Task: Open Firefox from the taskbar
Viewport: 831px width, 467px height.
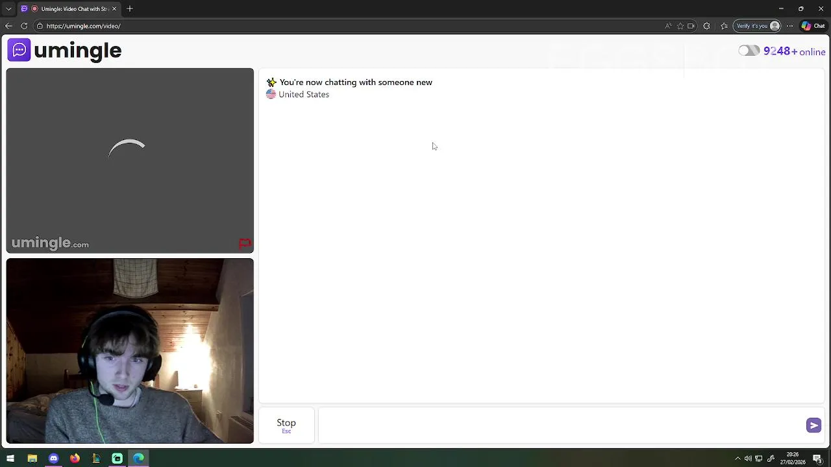Action: point(75,459)
